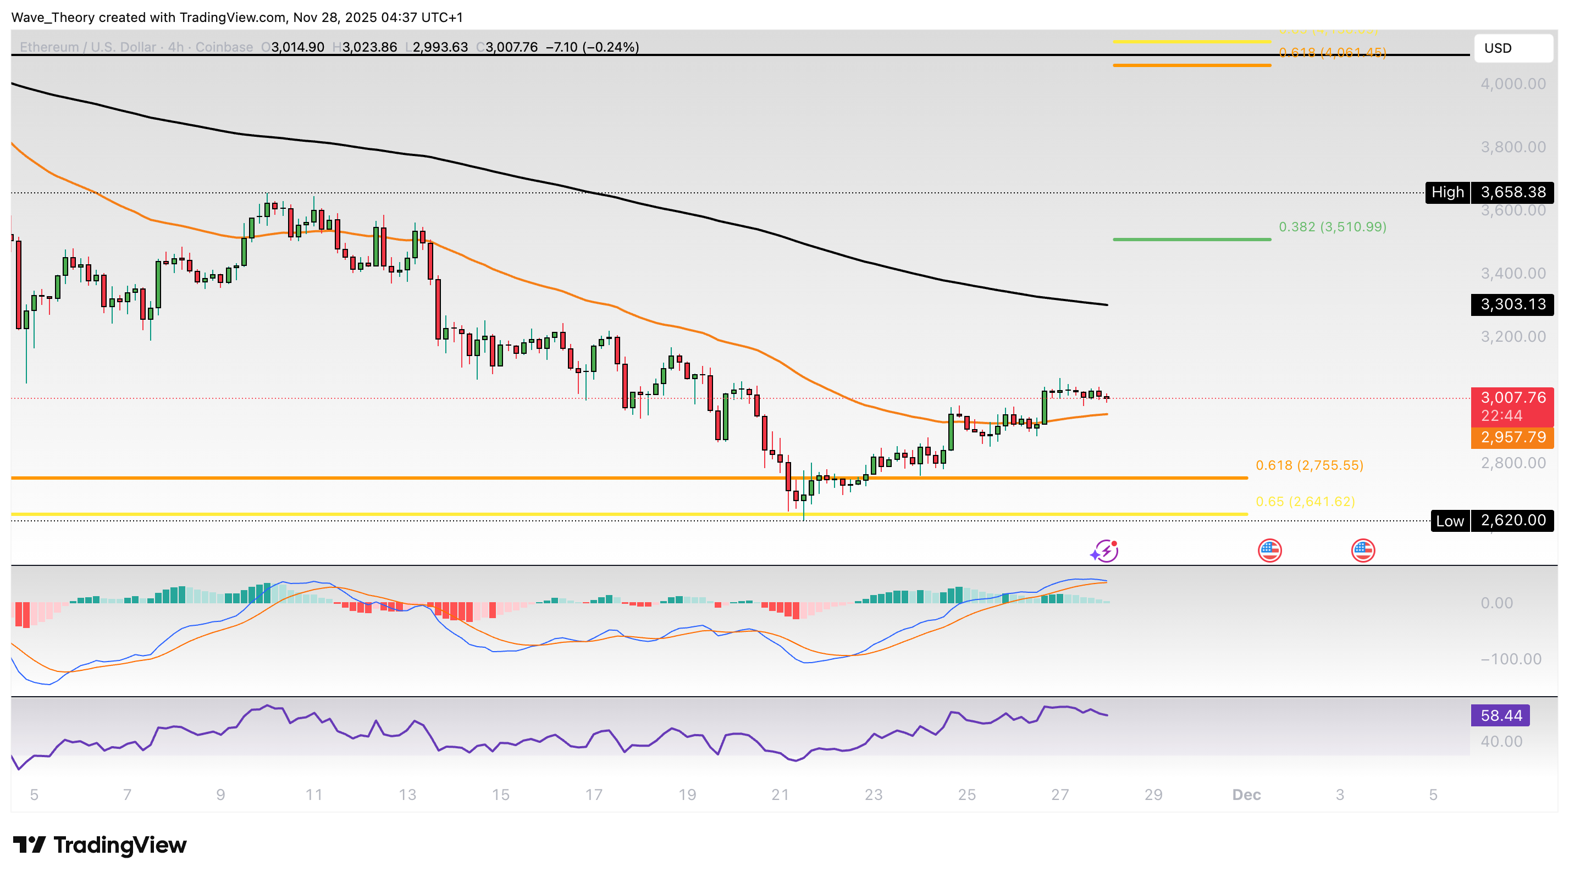Click the purple lightning latest-news event icon
Image resolution: width=1569 pixels, height=878 pixels.
tap(1106, 551)
